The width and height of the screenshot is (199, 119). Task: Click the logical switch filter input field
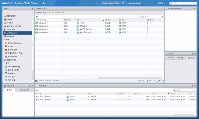pos(153,17)
